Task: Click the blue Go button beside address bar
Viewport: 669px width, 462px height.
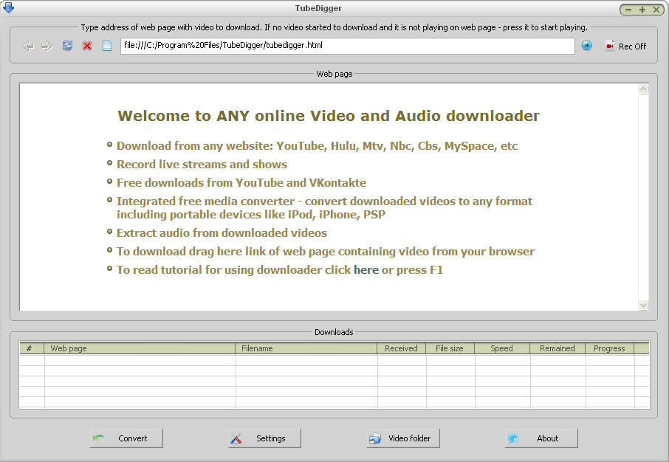Action: tap(586, 45)
